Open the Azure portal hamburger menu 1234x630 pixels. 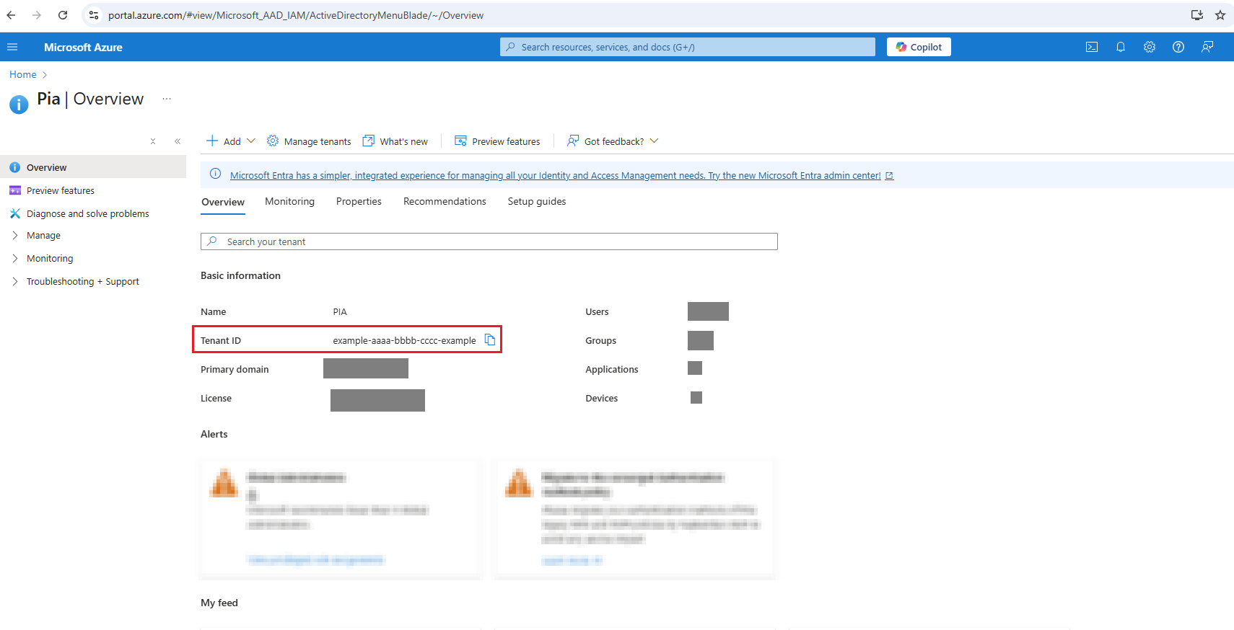(x=12, y=47)
